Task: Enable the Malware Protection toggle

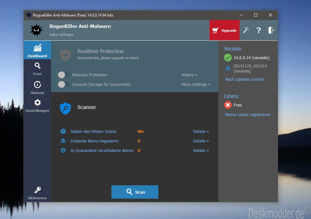Action: [63, 75]
